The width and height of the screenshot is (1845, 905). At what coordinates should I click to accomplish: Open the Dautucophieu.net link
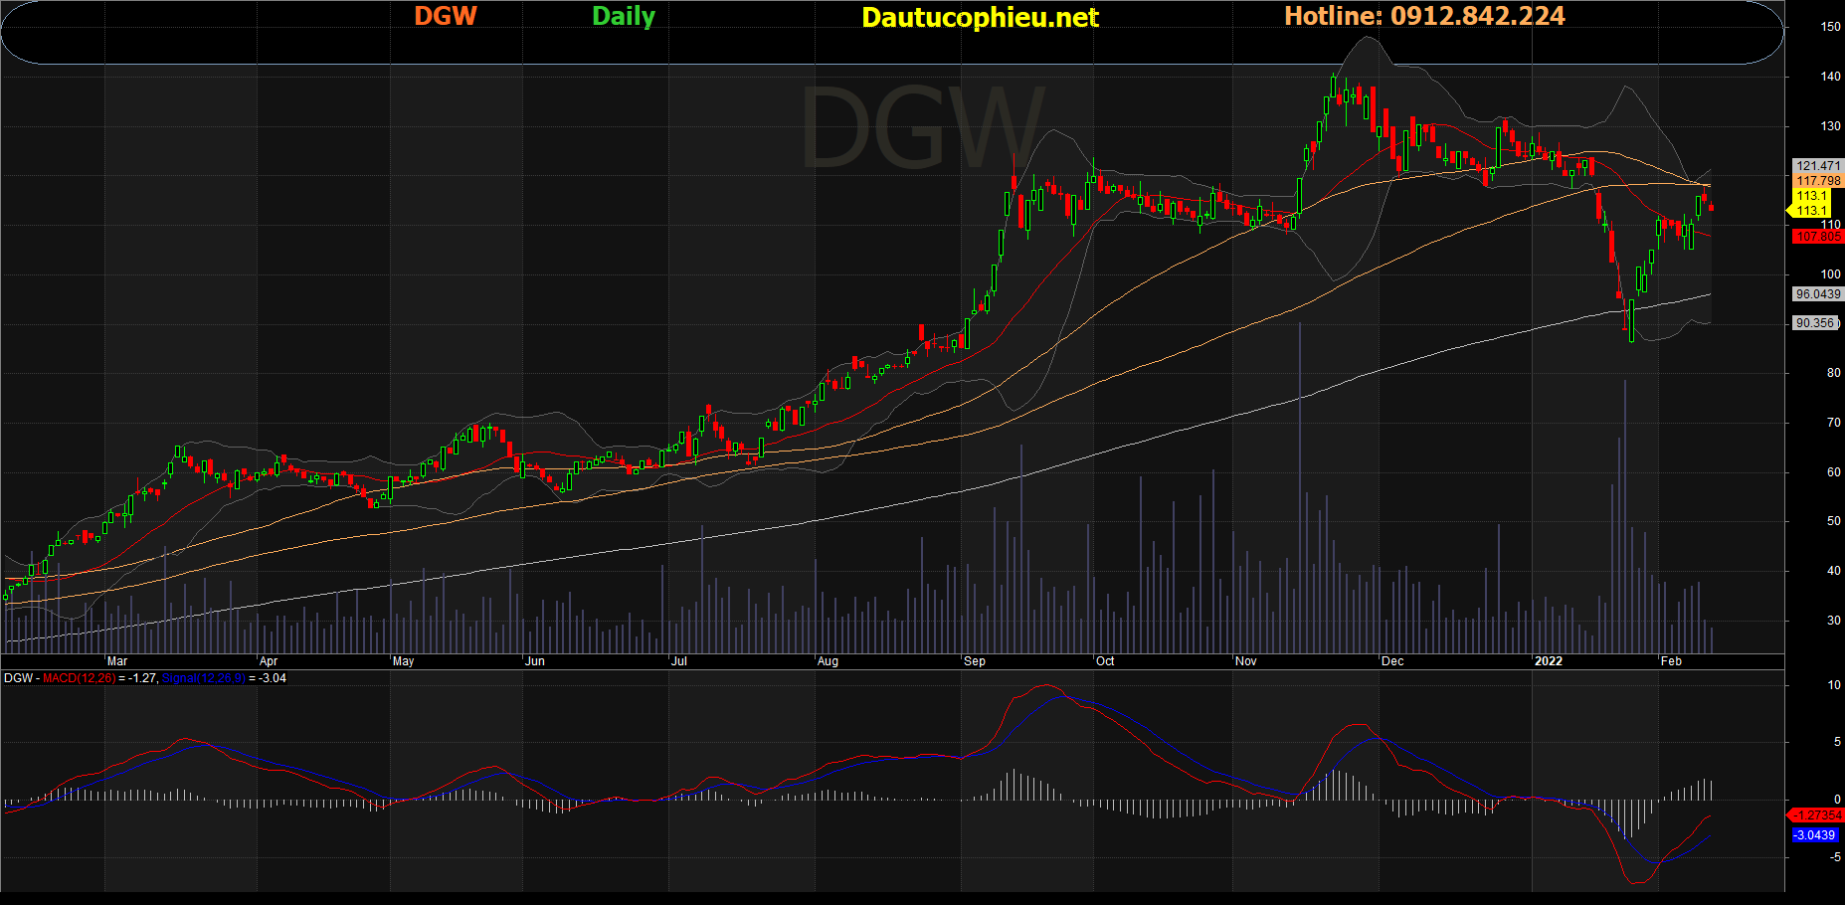[980, 17]
